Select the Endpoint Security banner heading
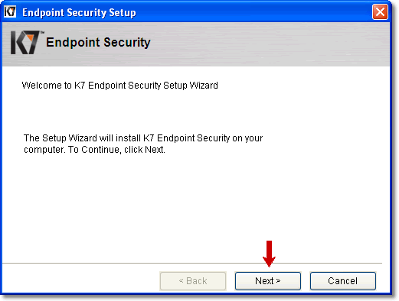 point(98,42)
